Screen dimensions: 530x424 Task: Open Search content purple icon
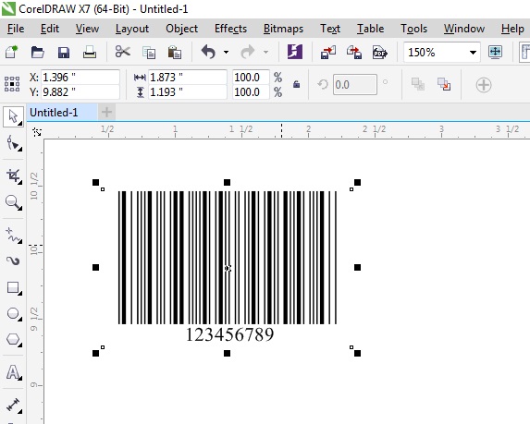295,52
